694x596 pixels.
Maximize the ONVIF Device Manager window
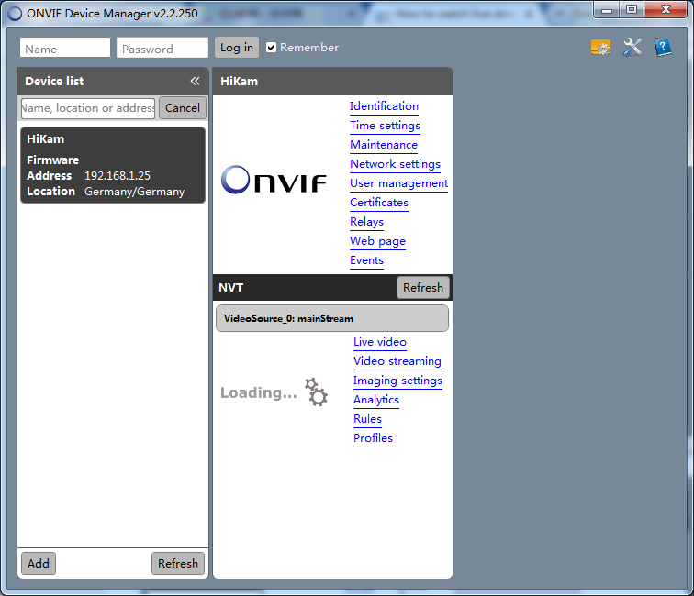tap(632, 9)
